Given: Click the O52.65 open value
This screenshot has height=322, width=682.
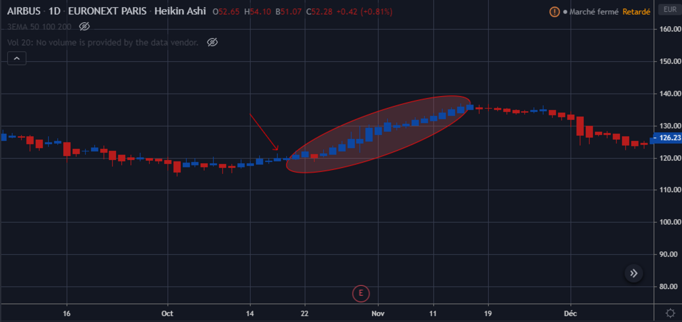Looking at the screenshot, I should tap(226, 12).
